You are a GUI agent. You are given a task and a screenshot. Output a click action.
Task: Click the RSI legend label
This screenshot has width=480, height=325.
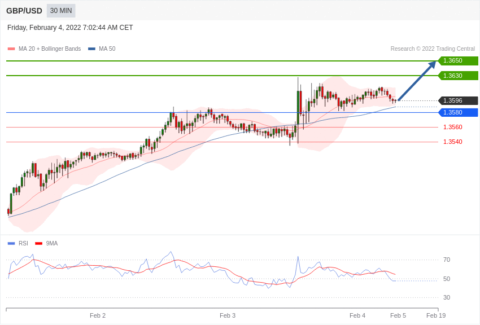[23, 243]
